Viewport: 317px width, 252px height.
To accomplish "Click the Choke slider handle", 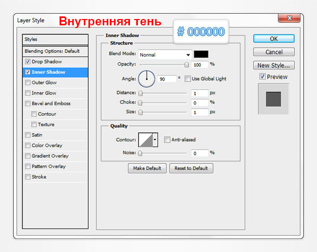I will [x=140, y=102].
